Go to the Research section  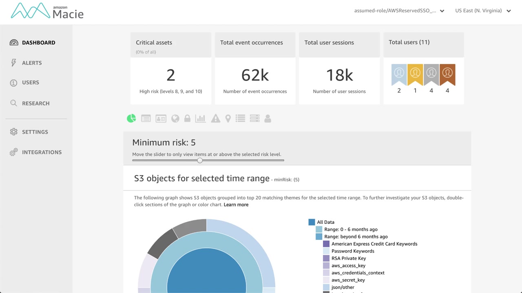pos(35,103)
